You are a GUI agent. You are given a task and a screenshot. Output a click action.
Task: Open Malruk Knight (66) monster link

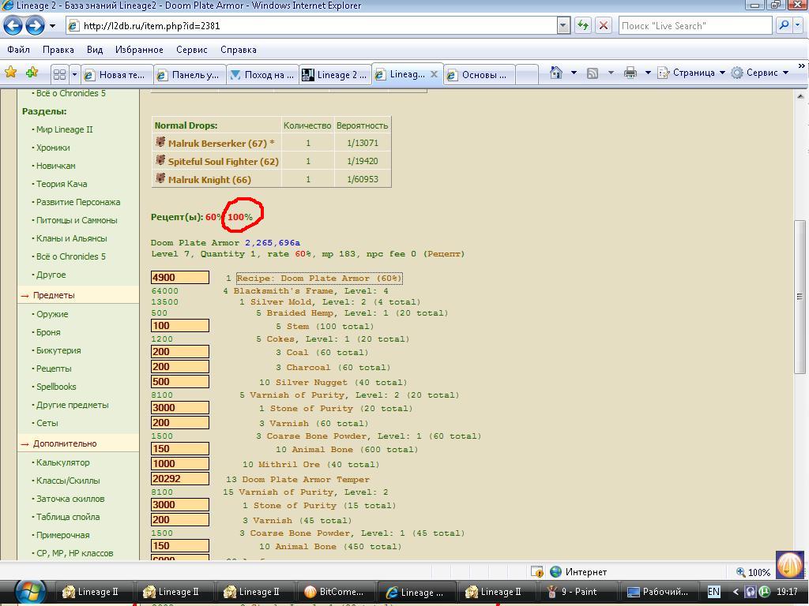209,179
